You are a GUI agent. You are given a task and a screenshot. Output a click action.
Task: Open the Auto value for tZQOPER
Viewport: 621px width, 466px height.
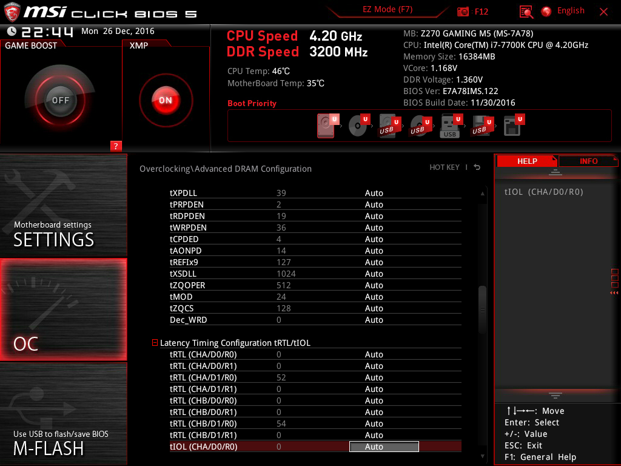click(374, 285)
